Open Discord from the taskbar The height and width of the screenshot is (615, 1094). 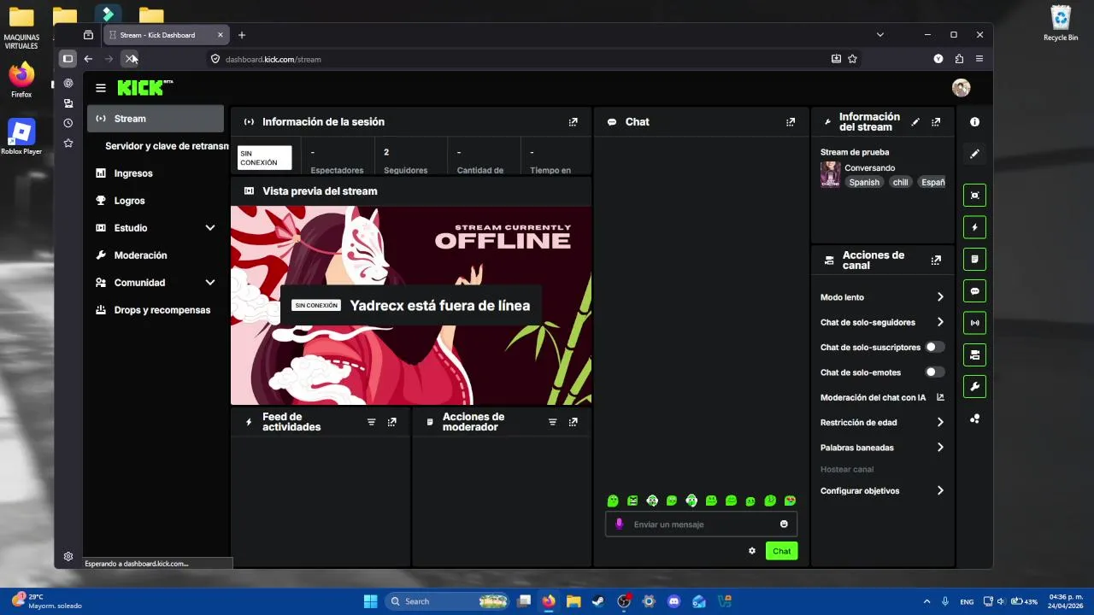pyautogui.click(x=674, y=601)
